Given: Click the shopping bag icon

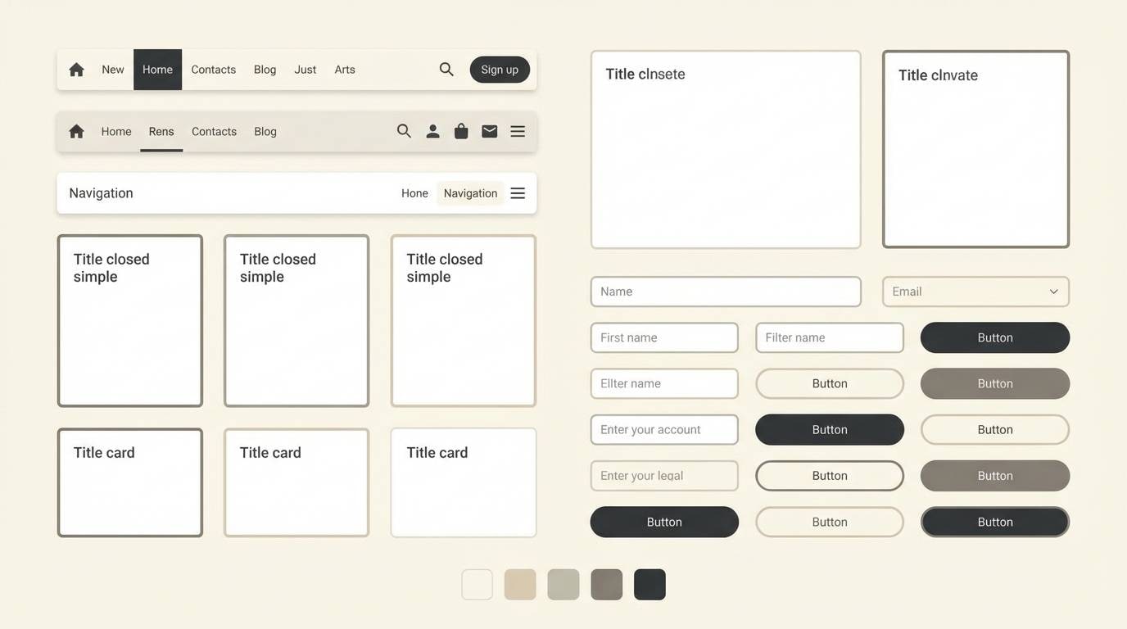Looking at the screenshot, I should coord(461,129).
